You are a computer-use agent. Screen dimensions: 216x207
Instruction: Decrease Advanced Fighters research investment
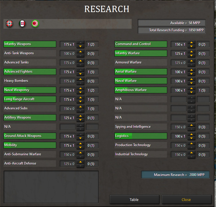pyautogui.click(x=80, y=74)
